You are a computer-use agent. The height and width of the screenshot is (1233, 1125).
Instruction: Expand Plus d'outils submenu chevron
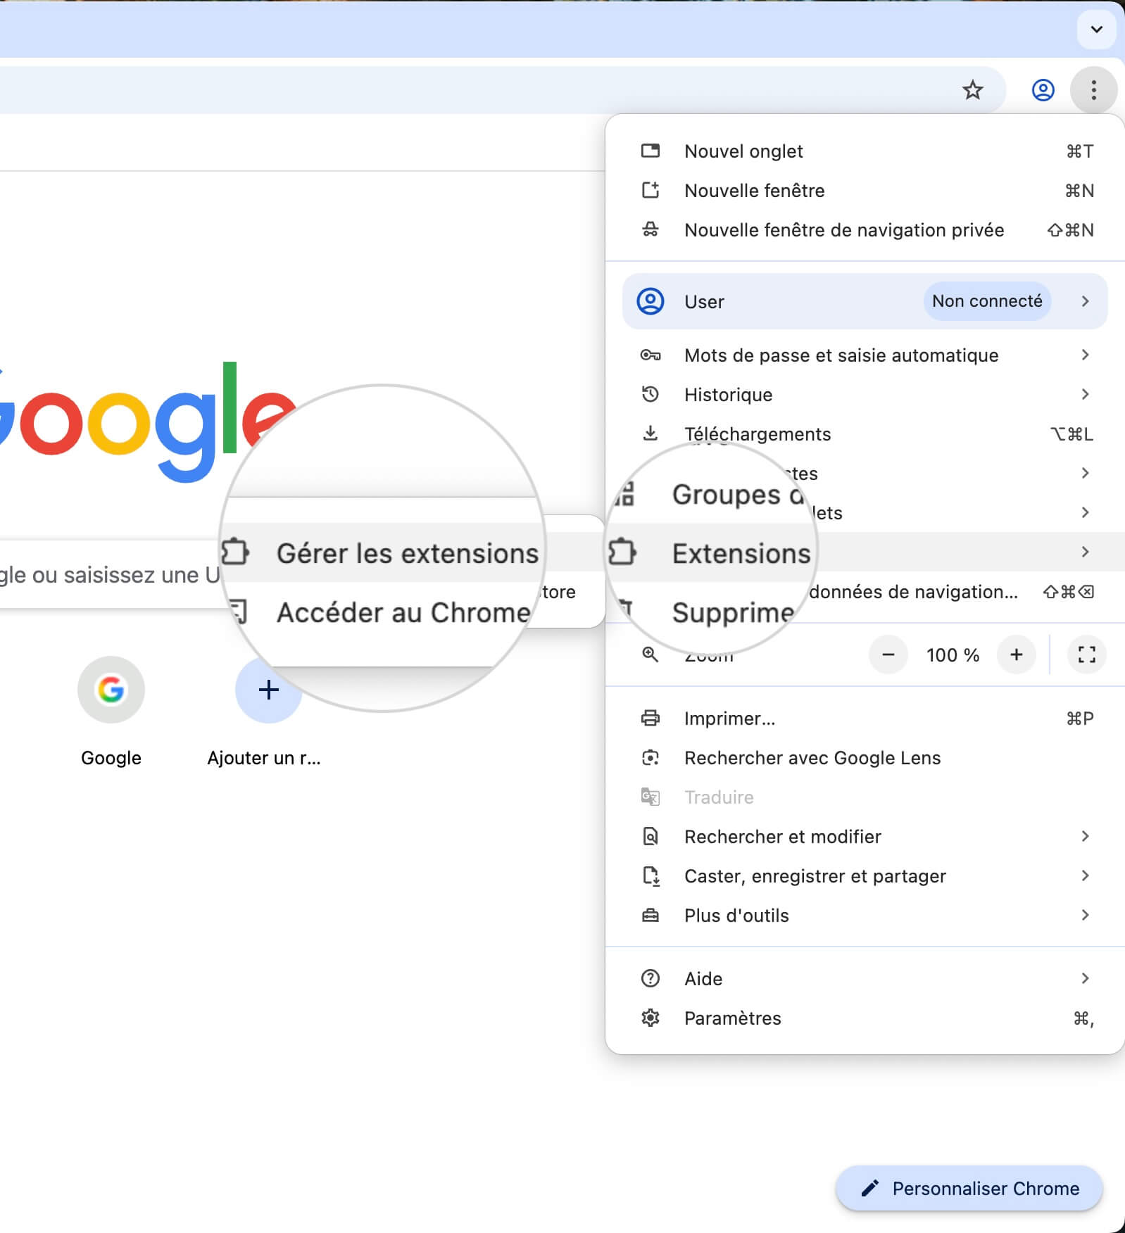click(x=1085, y=915)
